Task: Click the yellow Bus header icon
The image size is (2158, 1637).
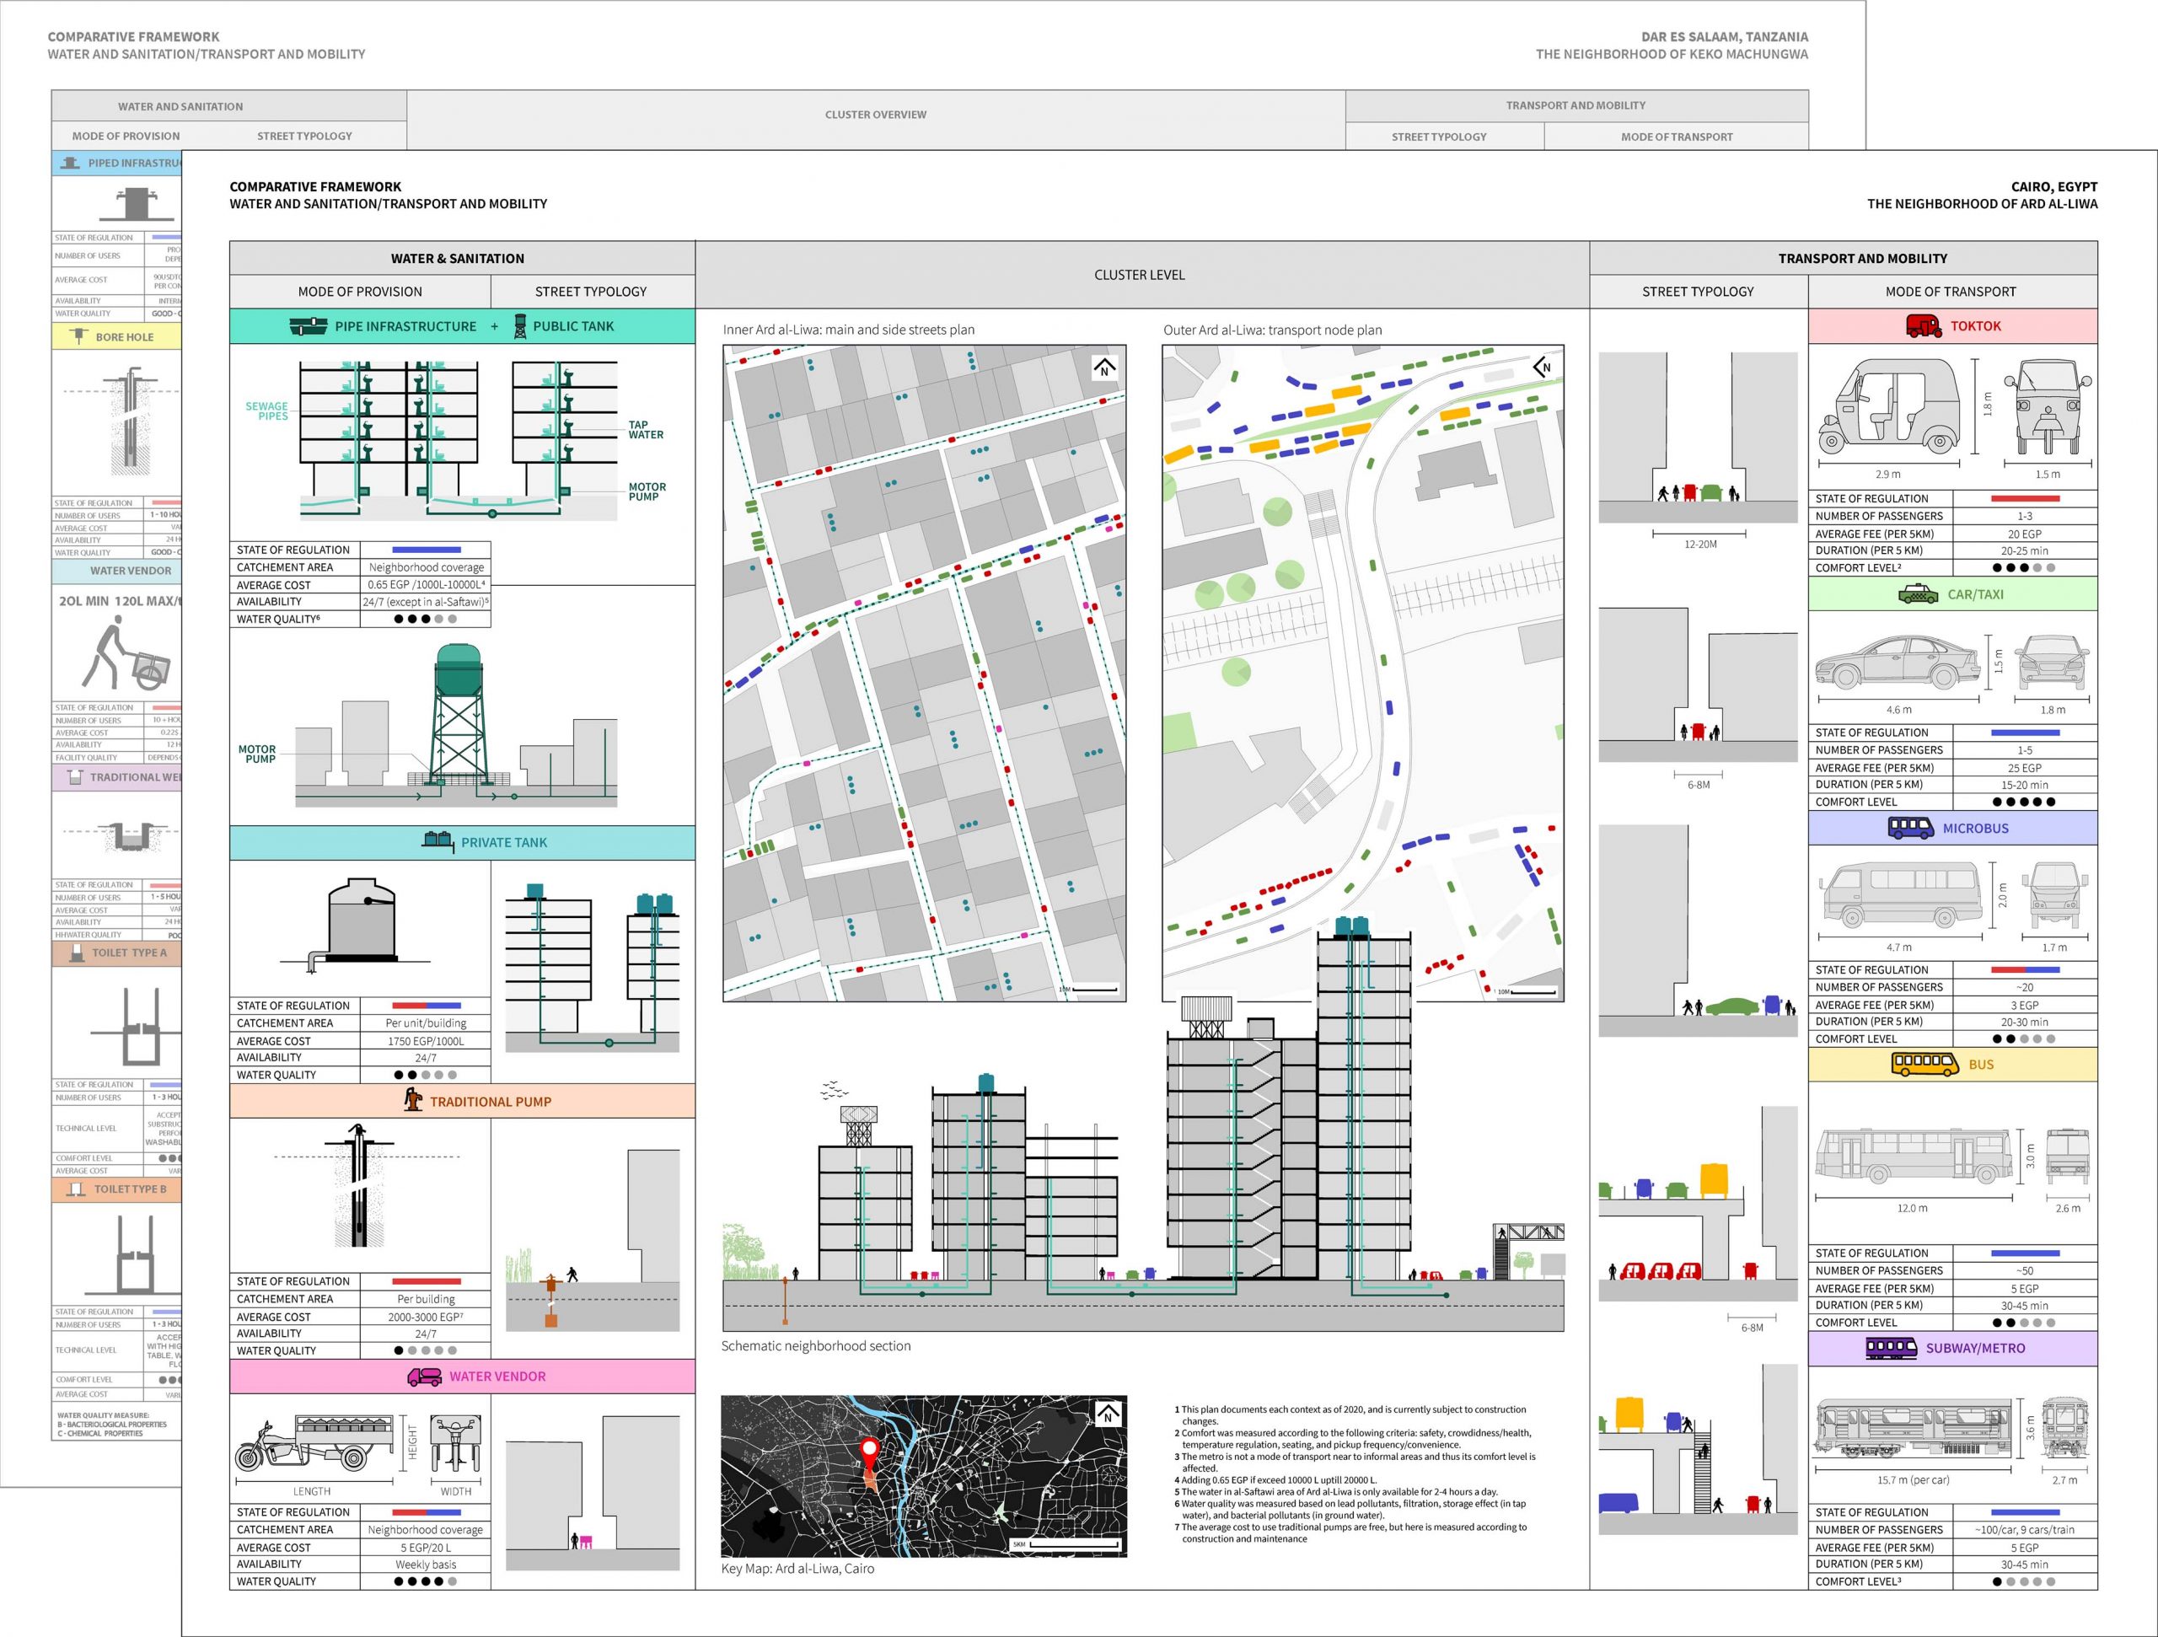Action: (1924, 1065)
